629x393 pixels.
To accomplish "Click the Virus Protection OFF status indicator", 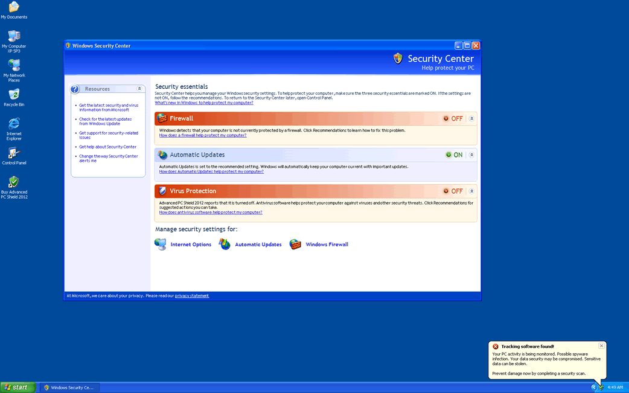I will [x=453, y=191].
